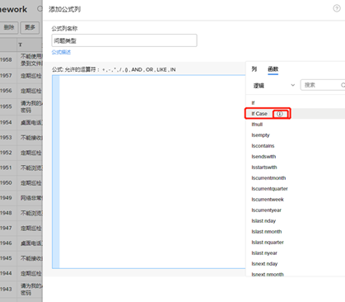Select row 1957 in background table
345x302 pixels.
(21, 75)
